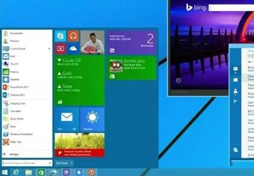This screenshot has height=176, width=254.
Task: Open the Skype tile
Action: tap(60, 36)
